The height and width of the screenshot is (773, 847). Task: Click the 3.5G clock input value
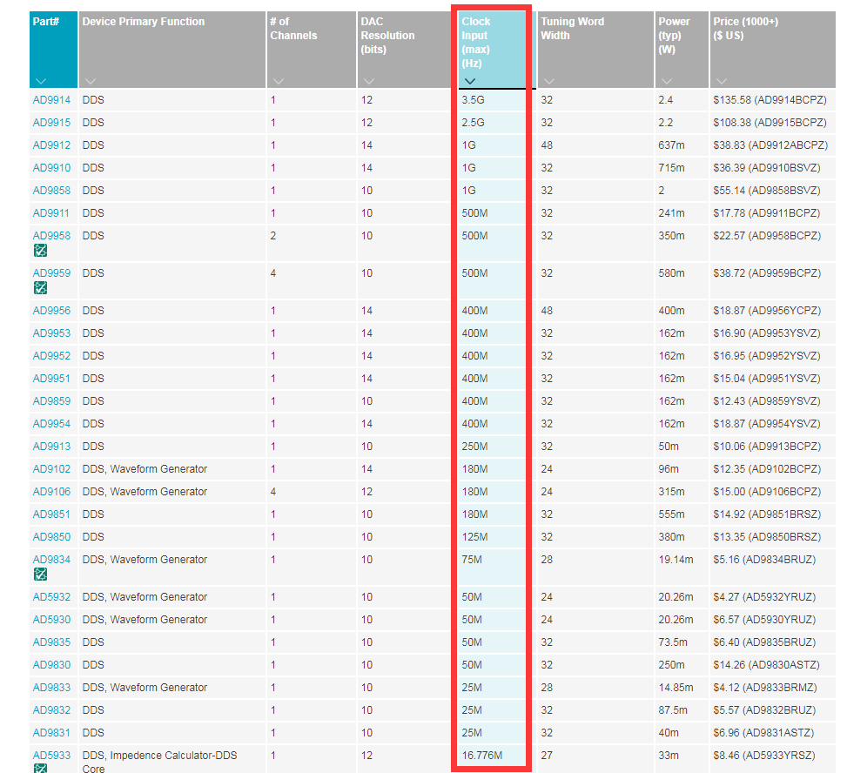474,100
